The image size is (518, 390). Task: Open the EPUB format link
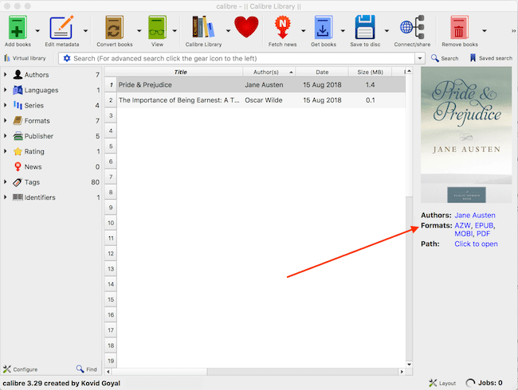pos(484,225)
